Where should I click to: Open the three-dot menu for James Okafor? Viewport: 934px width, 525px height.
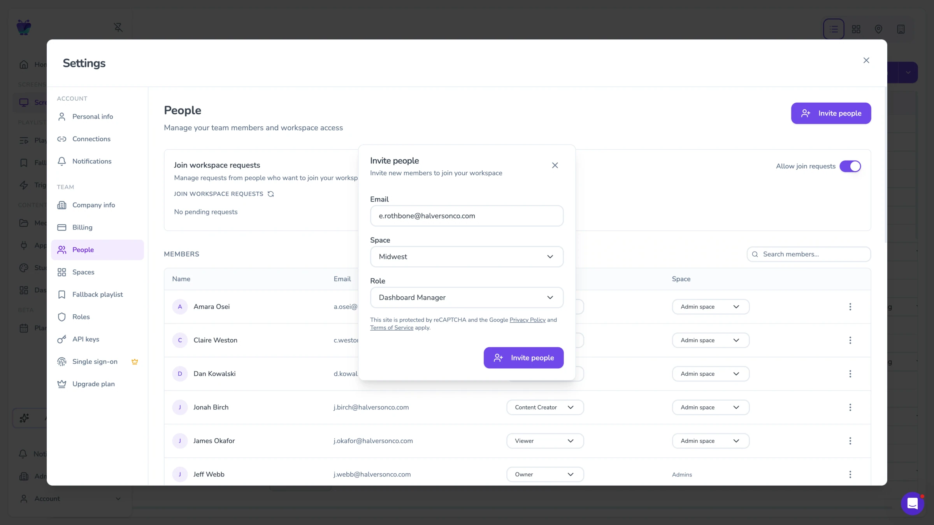pos(850,441)
